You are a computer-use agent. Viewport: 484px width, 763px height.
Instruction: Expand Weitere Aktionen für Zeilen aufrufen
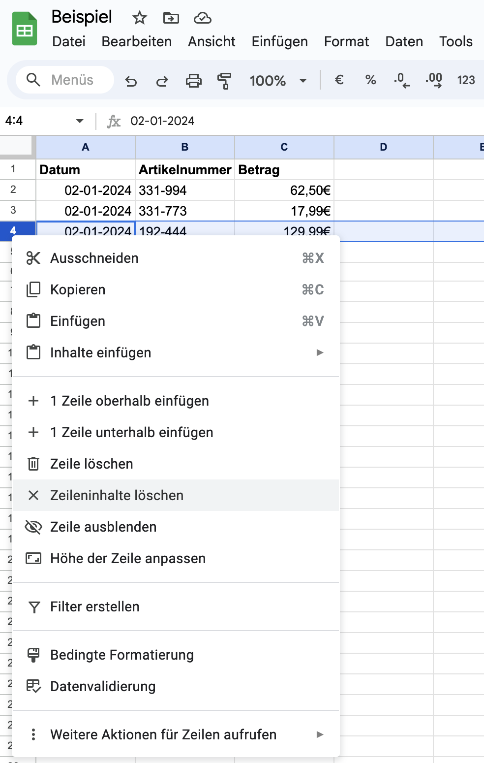pos(176,734)
